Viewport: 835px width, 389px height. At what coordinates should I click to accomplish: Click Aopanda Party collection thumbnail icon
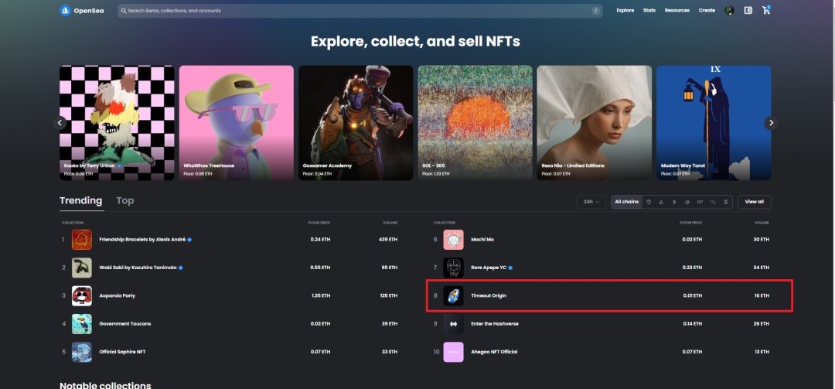[81, 295]
